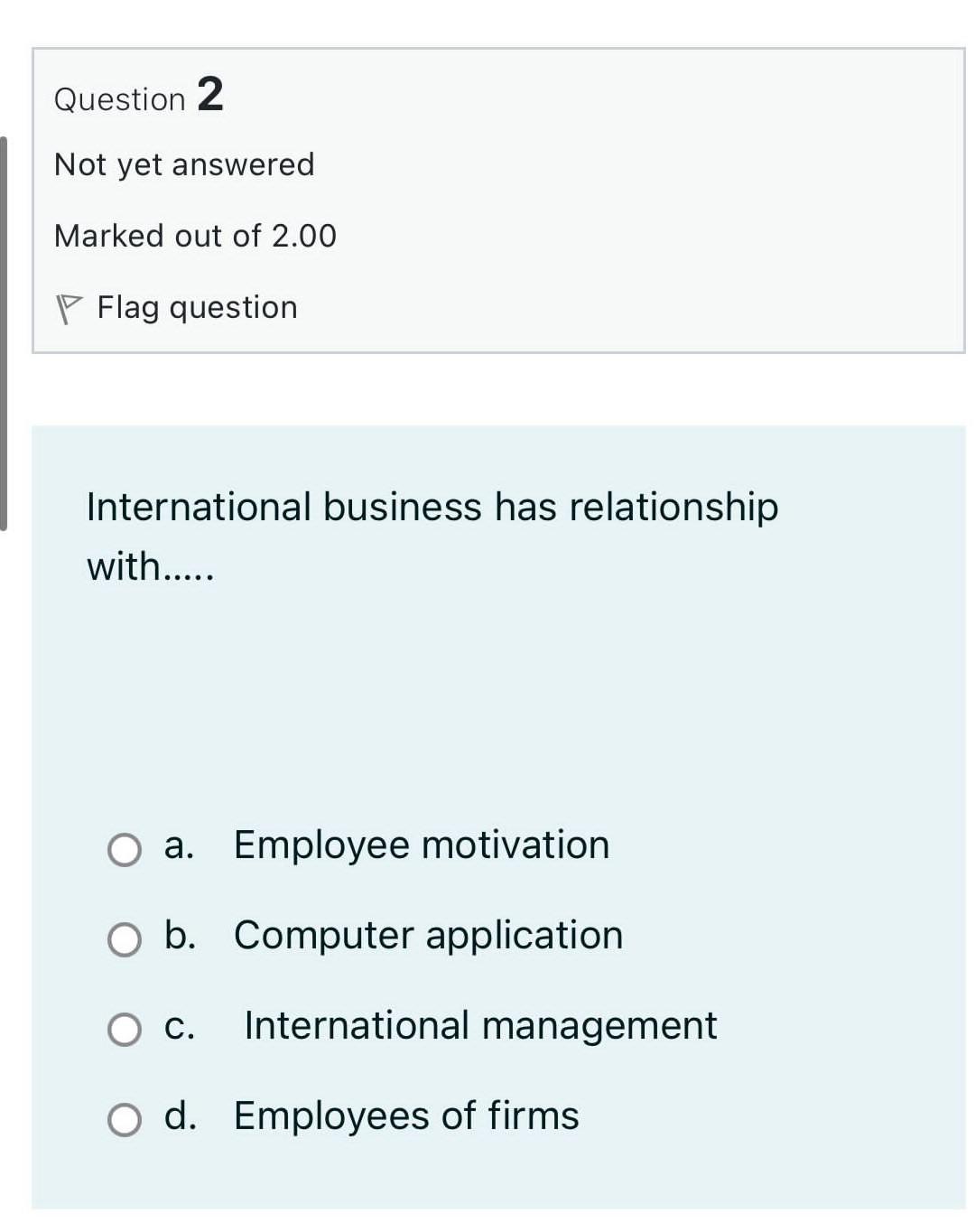This screenshot has height=1232, width=975.
Task: Click the Not yet answered status text
Action: tap(184, 163)
